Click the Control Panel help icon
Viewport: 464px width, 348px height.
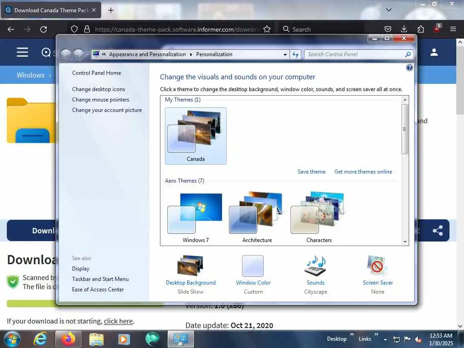[409, 68]
